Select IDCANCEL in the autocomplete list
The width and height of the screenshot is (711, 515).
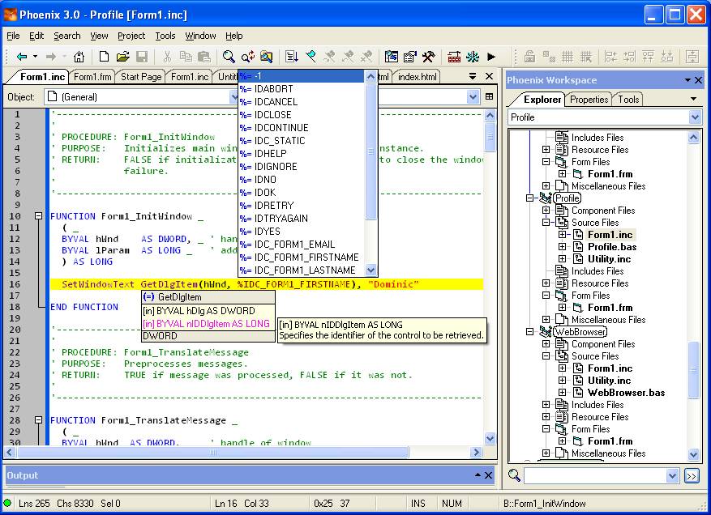[x=302, y=102]
